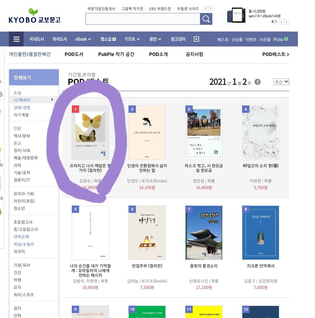This screenshot has width=315, height=318.
Task: Click into the search input field
Action: tap(143, 19)
